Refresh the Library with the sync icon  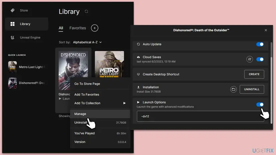[86, 11]
